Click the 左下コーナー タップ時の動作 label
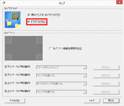Screen dimensions: 124x106 pos(17,67)
